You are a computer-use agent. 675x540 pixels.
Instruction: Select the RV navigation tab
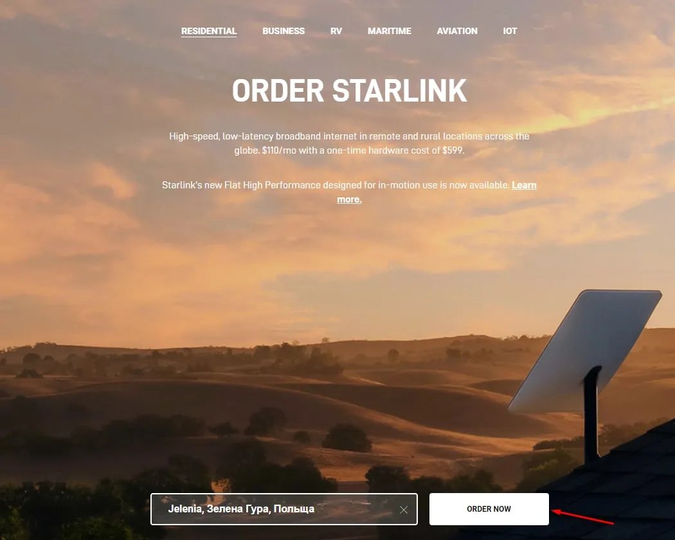(x=336, y=31)
